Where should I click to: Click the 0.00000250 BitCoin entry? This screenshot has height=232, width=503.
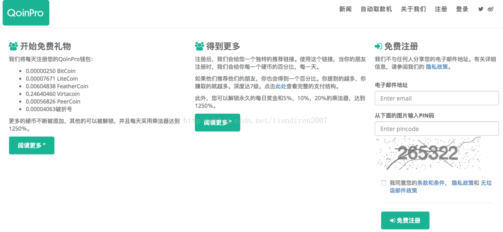[51, 71]
